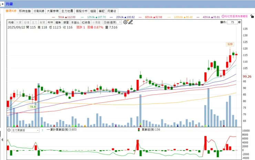The image size is (255, 160).
Task: Open the 日線(還原) period dropdown
Action: click(x=112, y=22)
